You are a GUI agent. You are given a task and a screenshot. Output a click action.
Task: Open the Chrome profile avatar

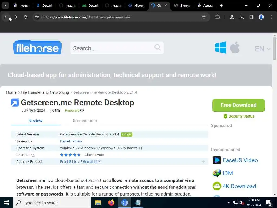point(261,17)
